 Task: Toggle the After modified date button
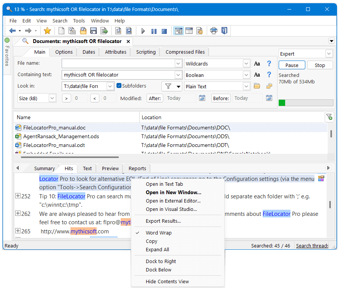[x=155, y=99]
